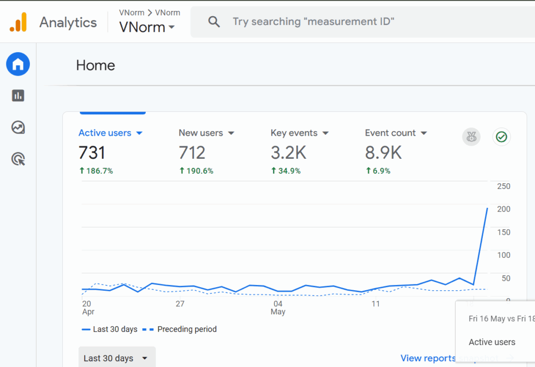Click the 150 y-axis label
The height and width of the screenshot is (367, 535).
(504, 232)
